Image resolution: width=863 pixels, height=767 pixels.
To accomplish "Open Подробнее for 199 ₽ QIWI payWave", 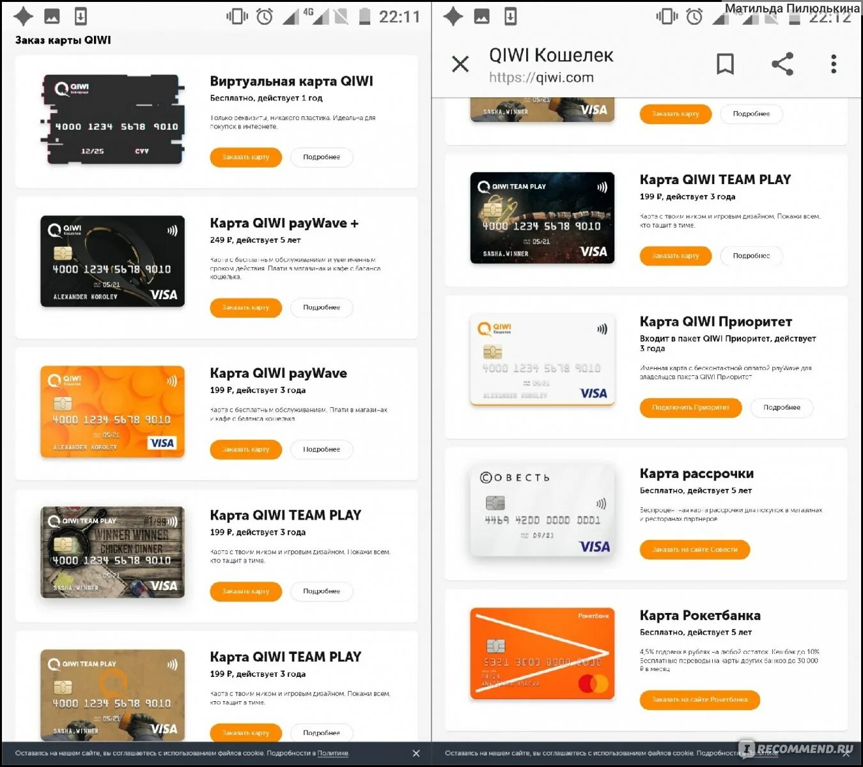I will coord(322,449).
